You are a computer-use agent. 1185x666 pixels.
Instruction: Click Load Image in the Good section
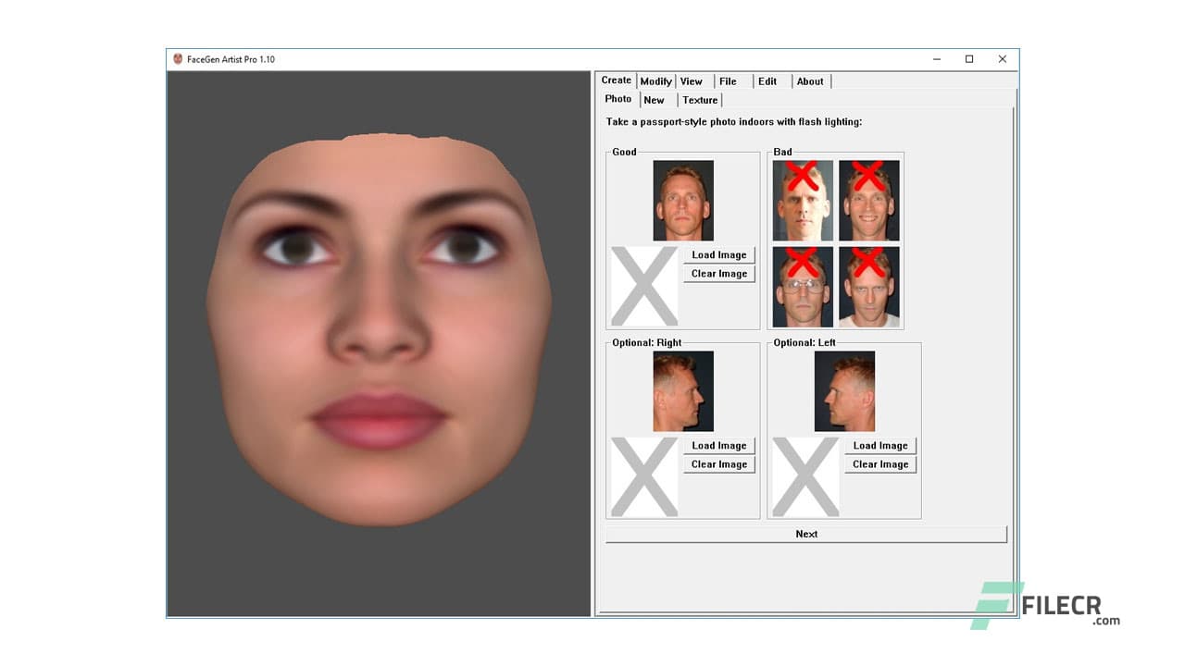tap(718, 254)
